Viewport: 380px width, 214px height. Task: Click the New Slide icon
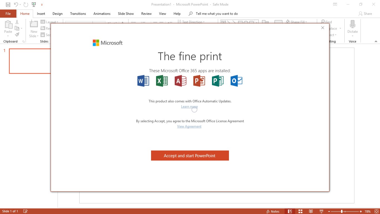34,25
